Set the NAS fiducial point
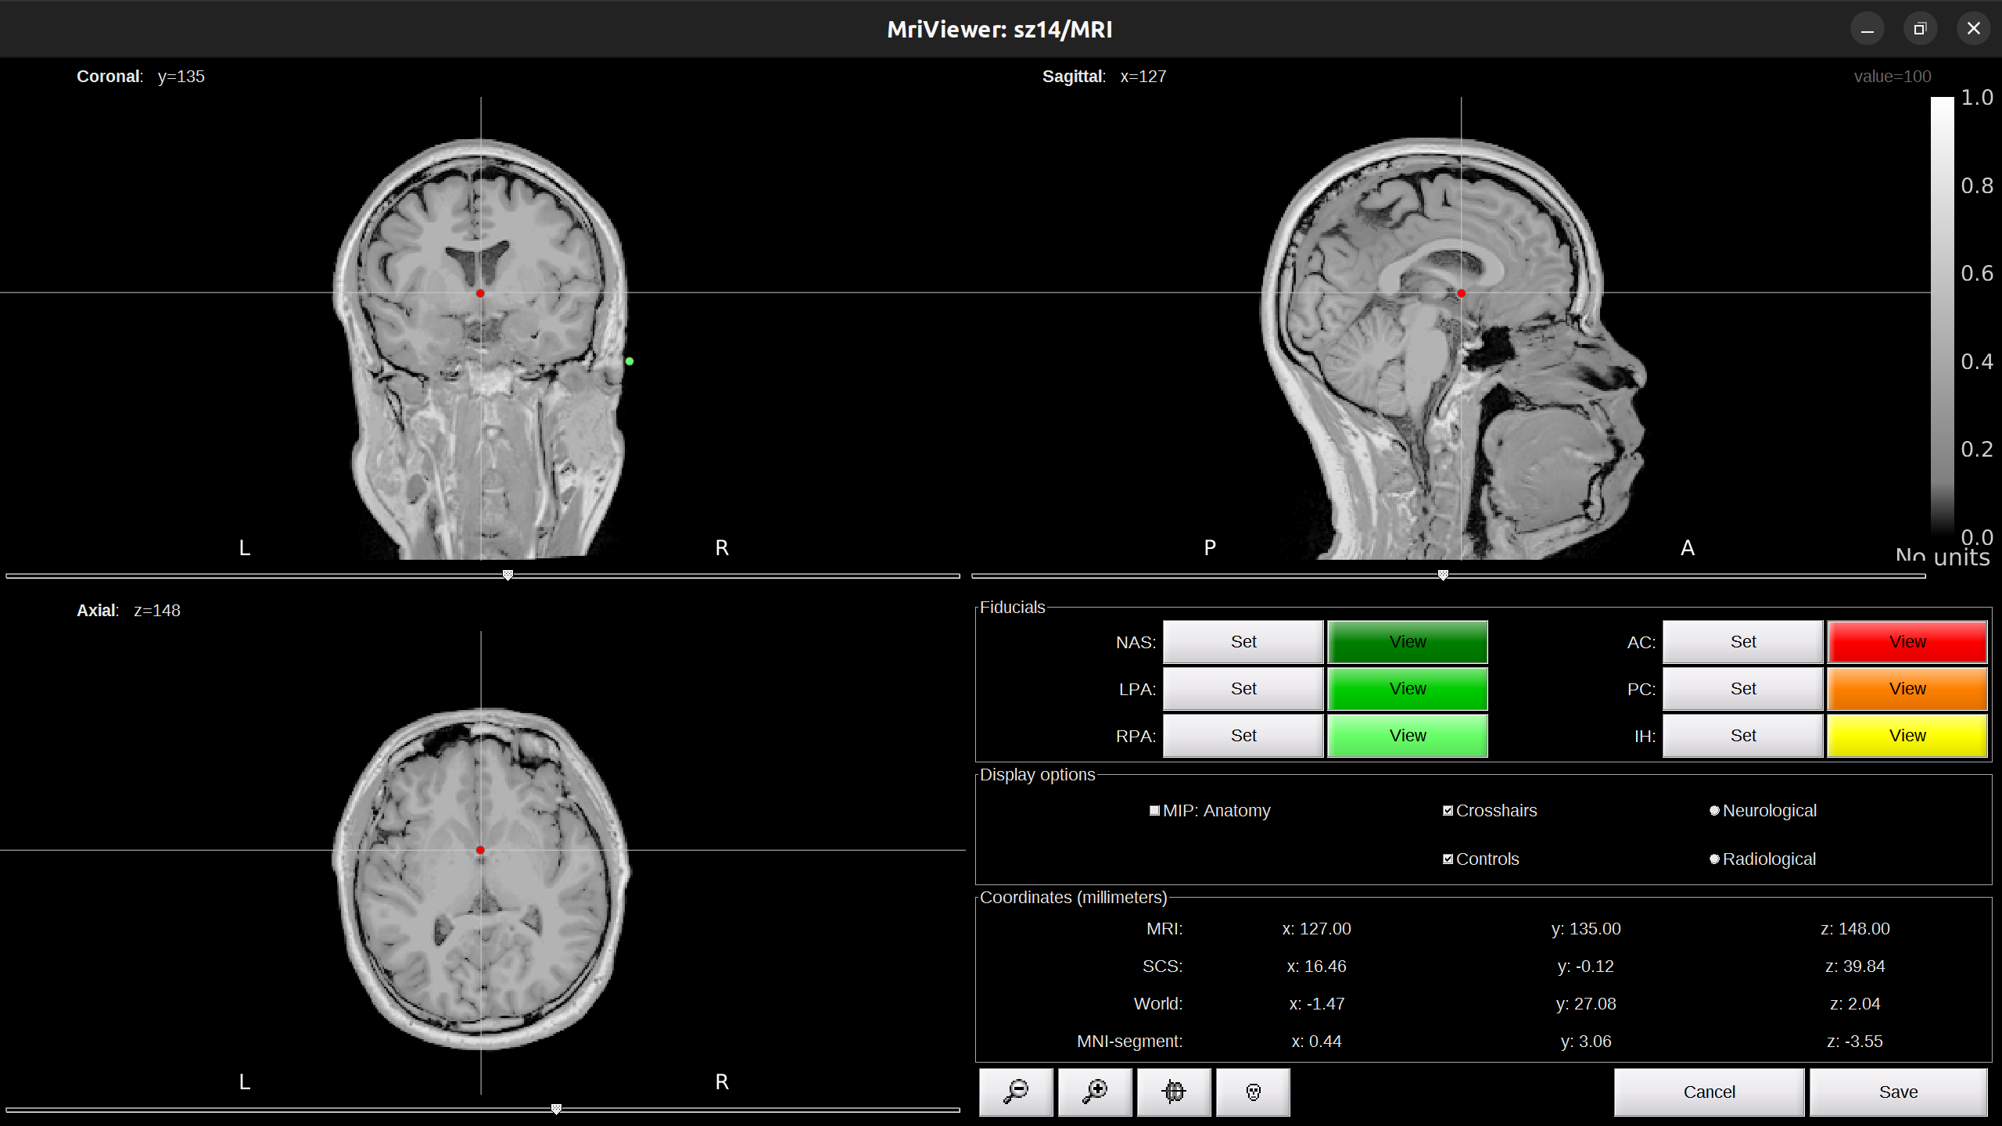 click(x=1243, y=642)
